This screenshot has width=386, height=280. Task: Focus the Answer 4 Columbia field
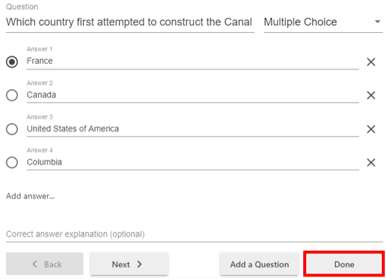point(191,163)
